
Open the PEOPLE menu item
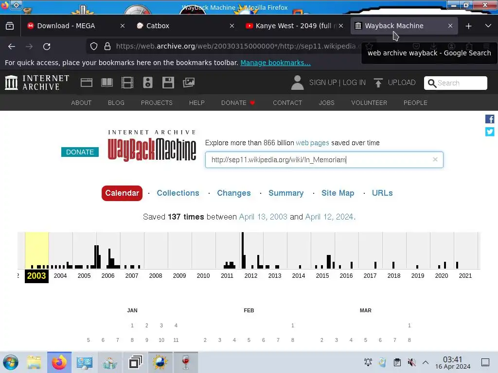point(415,103)
